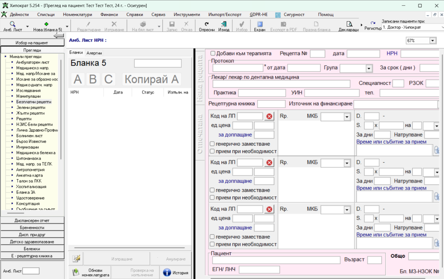Click the Празна бланка icon

pos(316,24)
